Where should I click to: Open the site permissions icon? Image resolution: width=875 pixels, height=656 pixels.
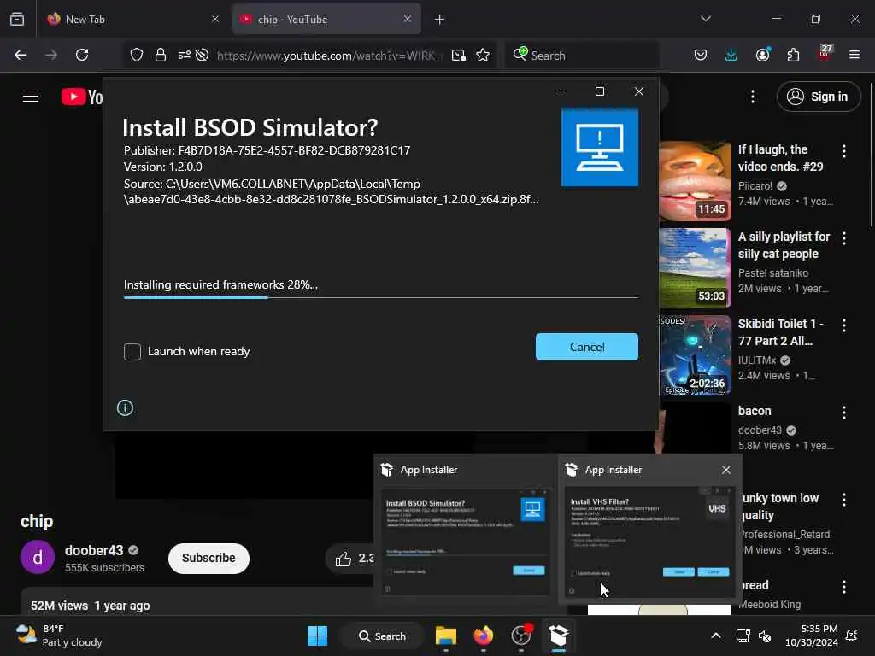pos(185,55)
